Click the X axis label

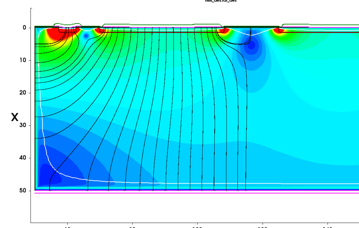click(15, 117)
